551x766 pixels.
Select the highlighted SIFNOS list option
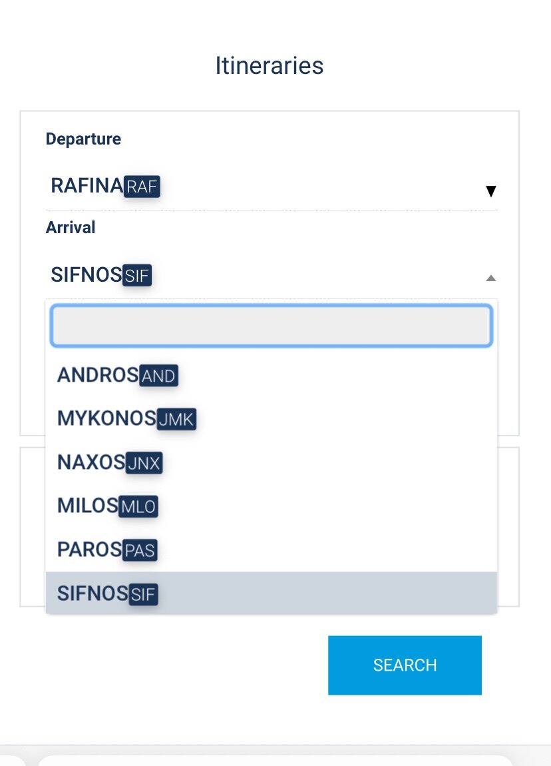pos(89,593)
